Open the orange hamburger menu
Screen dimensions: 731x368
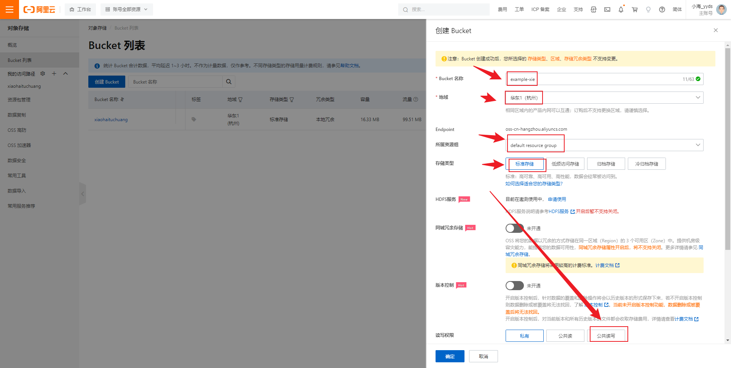tap(10, 9)
